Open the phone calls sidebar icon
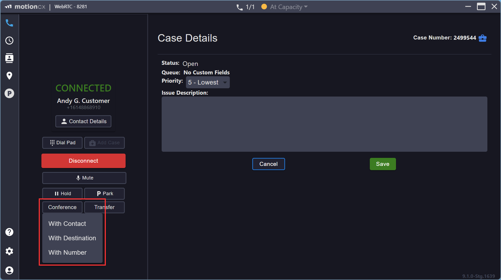 coord(9,23)
